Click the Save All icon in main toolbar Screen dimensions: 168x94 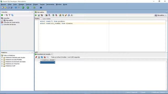coord(11,8)
